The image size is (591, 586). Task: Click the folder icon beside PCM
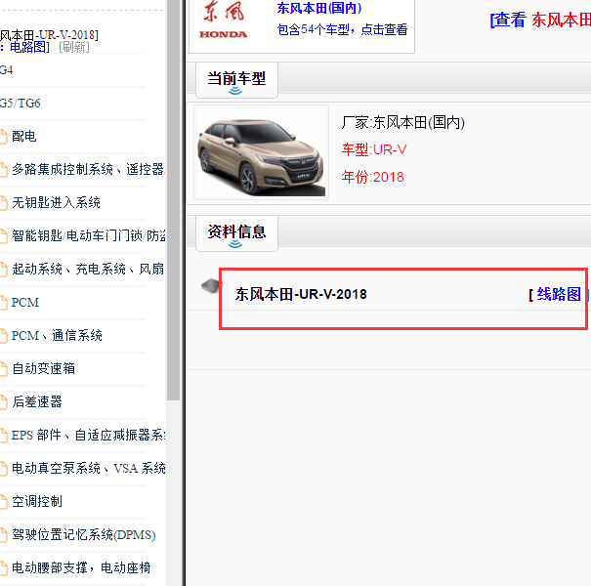(3, 303)
